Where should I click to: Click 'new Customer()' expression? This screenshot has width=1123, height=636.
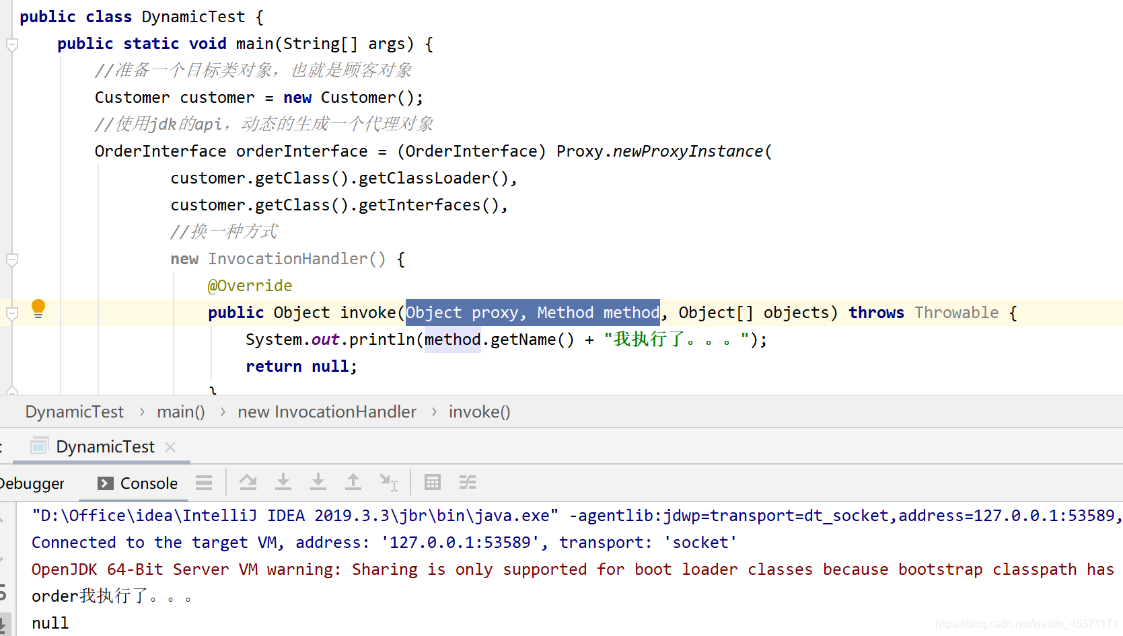click(x=349, y=97)
